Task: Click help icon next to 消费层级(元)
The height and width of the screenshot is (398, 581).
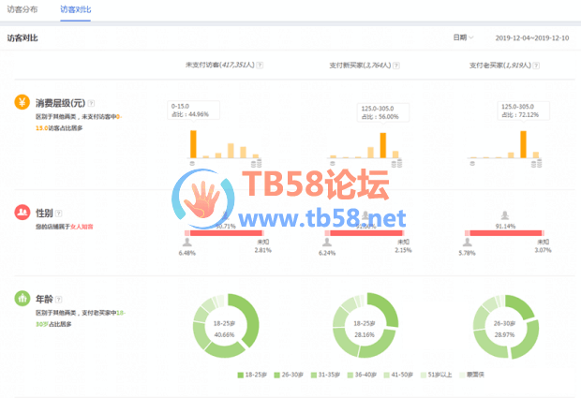Action: [x=92, y=102]
